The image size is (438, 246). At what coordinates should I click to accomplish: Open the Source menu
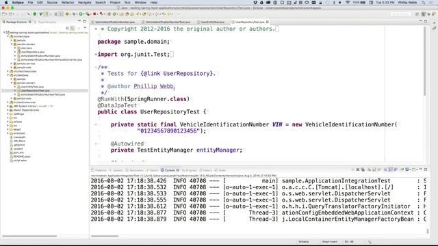coord(52,3)
